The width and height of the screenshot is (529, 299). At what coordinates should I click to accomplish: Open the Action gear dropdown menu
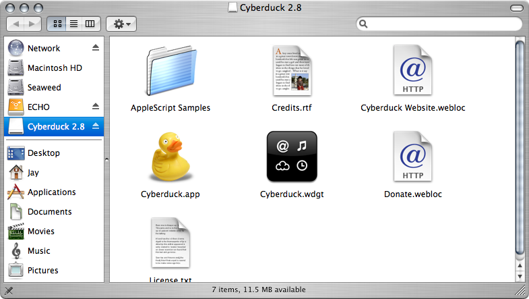click(122, 24)
